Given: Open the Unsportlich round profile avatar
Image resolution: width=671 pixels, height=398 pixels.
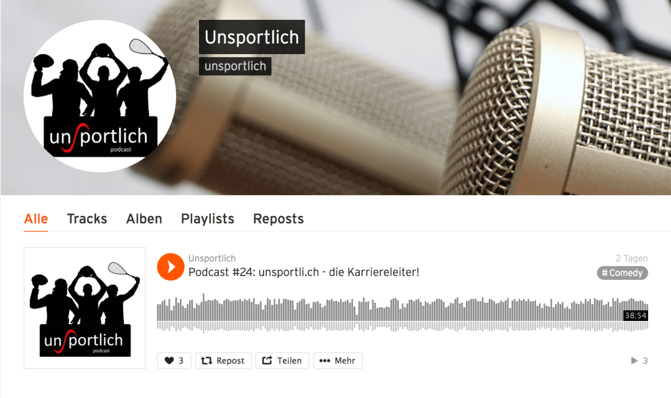Looking at the screenshot, I should tap(99, 96).
